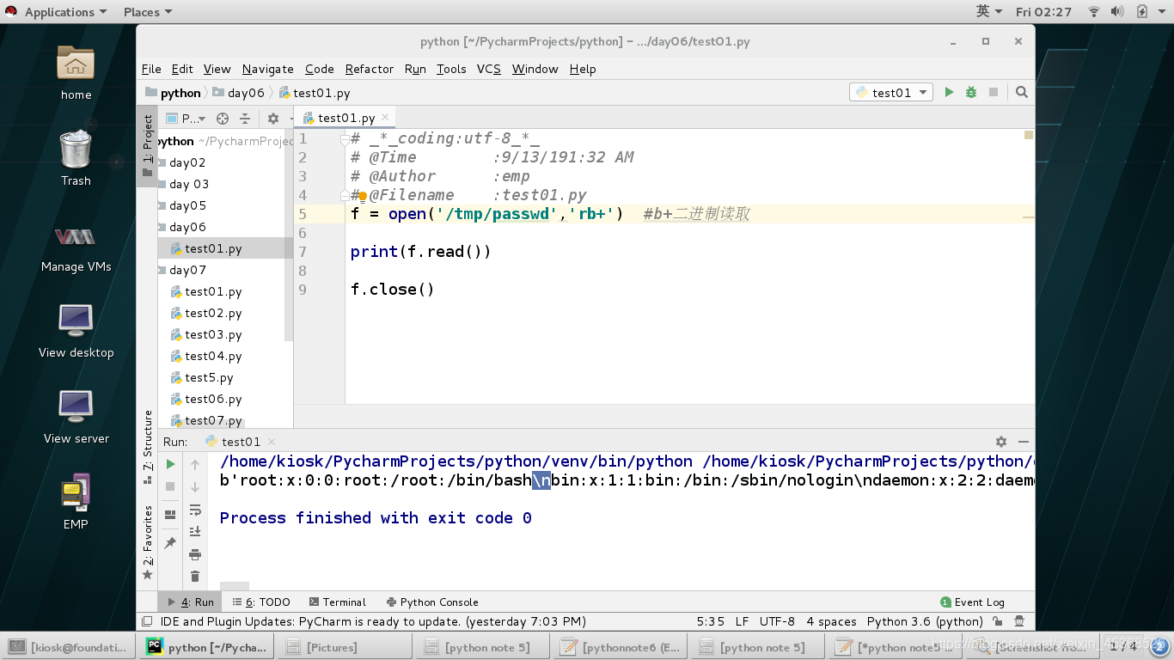Click the intention light bulb on line 4
This screenshot has width=1174, height=660.
363,197
